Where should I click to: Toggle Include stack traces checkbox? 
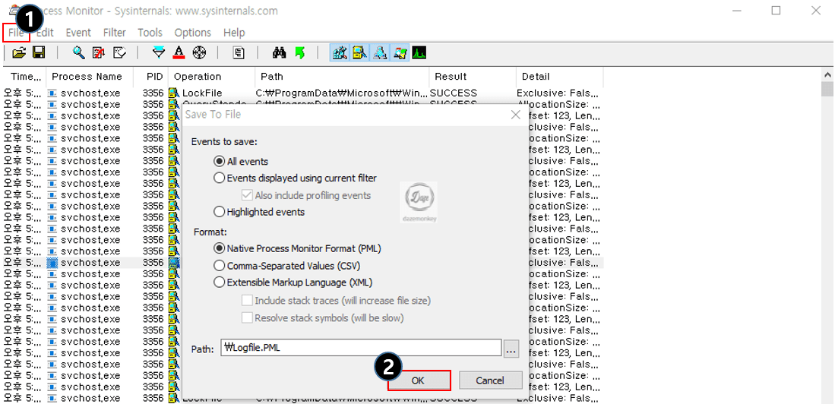(x=247, y=300)
